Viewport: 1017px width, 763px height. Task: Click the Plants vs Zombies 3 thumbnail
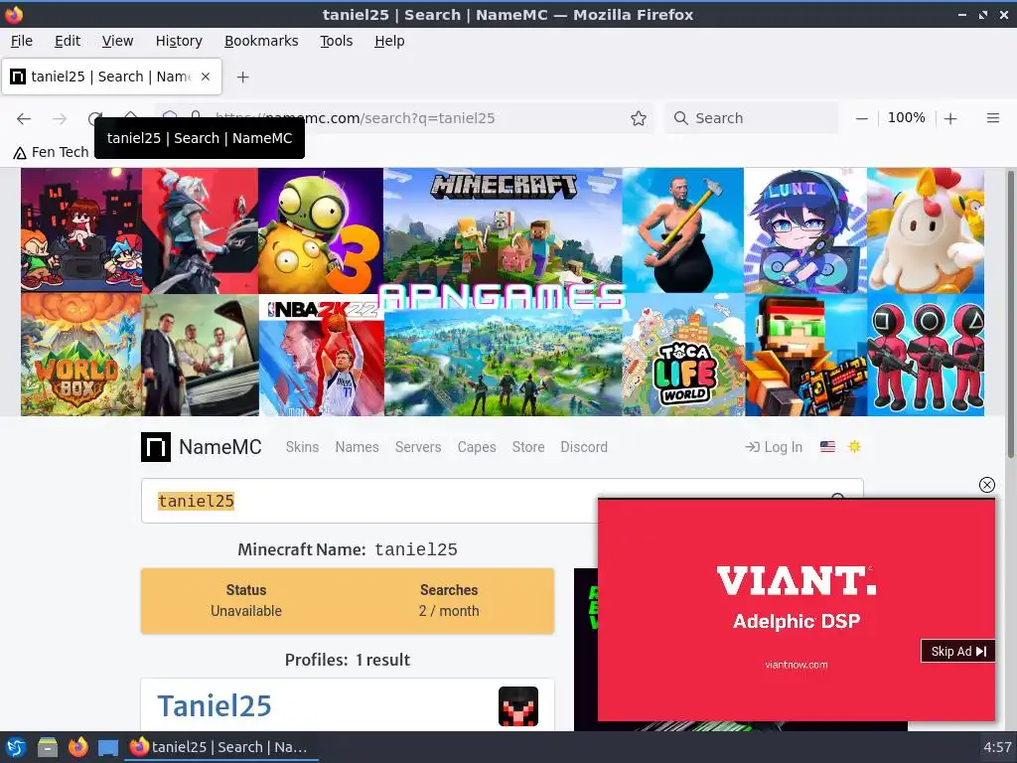point(321,230)
